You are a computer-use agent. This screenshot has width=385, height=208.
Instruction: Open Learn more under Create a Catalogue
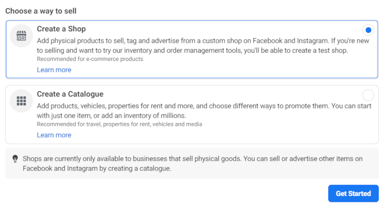tap(54, 135)
